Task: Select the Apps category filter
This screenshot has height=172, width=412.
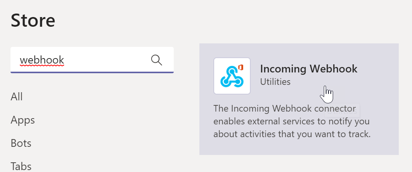Action: pos(23,120)
